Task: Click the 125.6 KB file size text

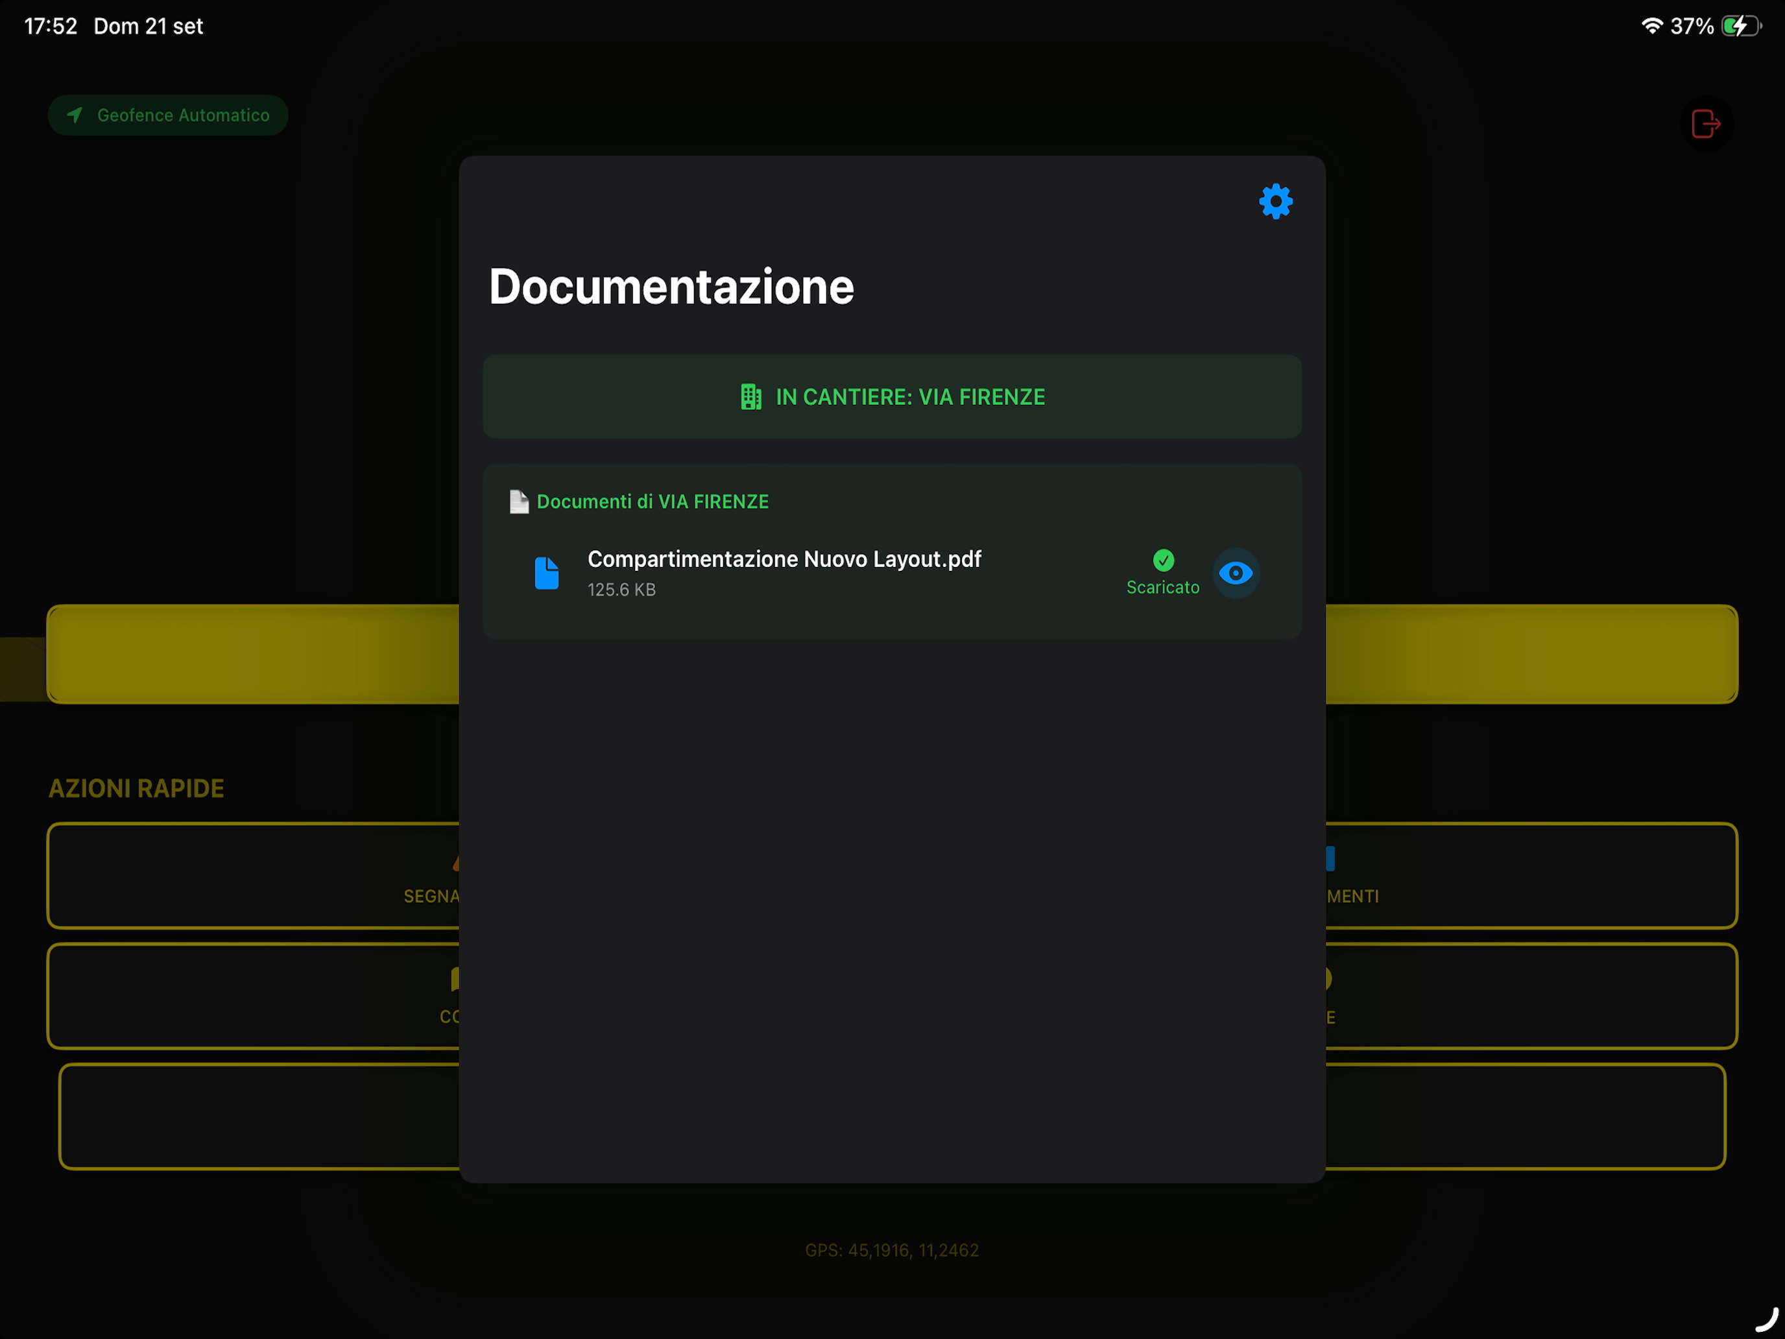Action: tap(621, 590)
